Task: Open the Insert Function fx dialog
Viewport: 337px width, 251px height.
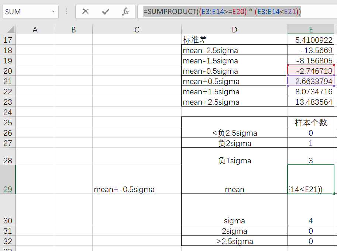Action: coord(125,11)
